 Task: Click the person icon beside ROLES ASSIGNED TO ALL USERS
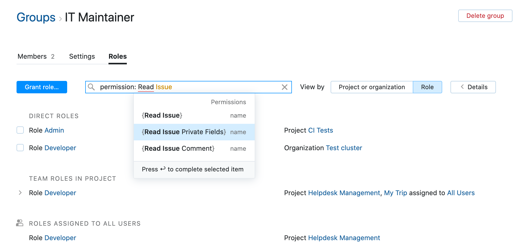pyautogui.click(x=20, y=223)
